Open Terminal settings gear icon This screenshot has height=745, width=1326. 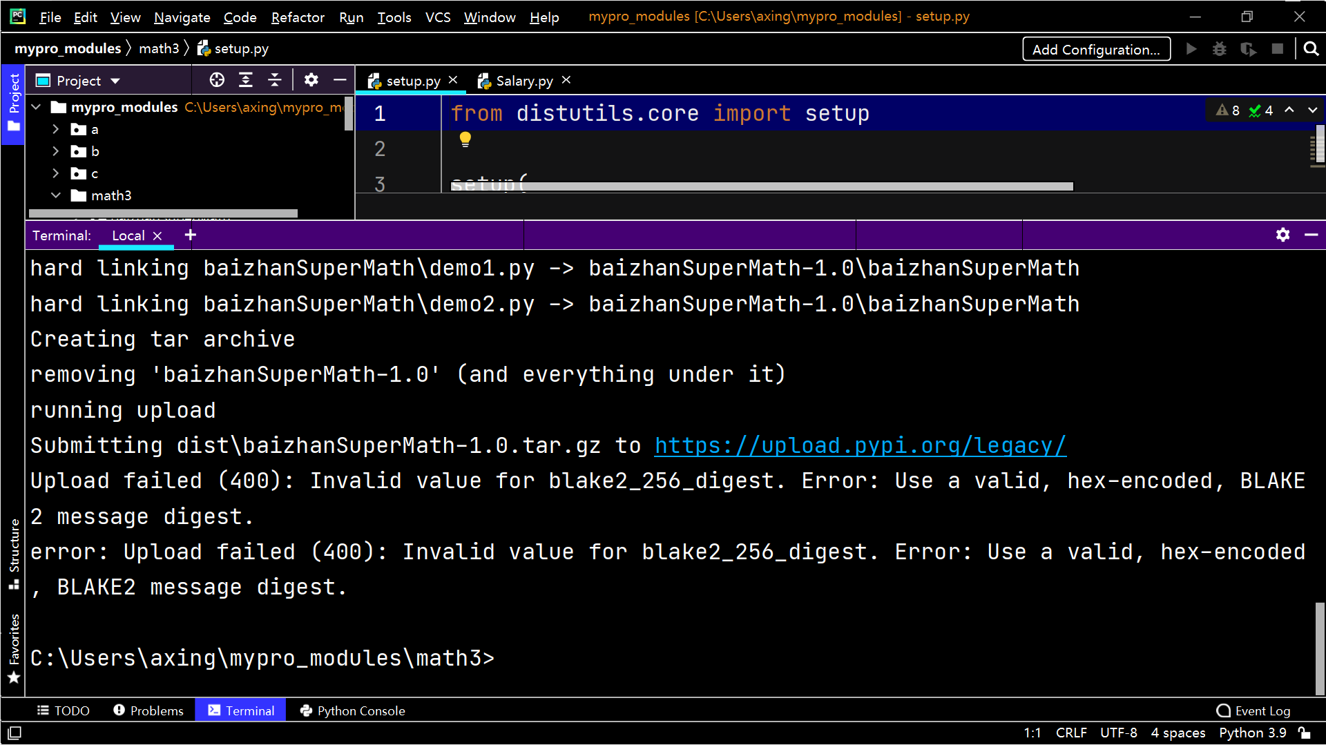click(1283, 235)
